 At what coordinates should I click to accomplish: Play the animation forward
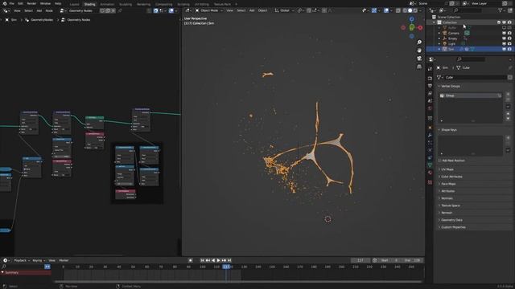click(218, 260)
